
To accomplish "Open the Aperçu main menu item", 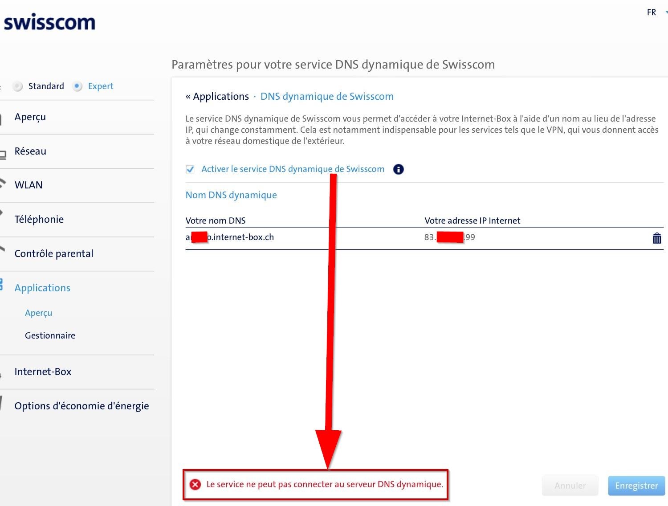I will click(30, 117).
